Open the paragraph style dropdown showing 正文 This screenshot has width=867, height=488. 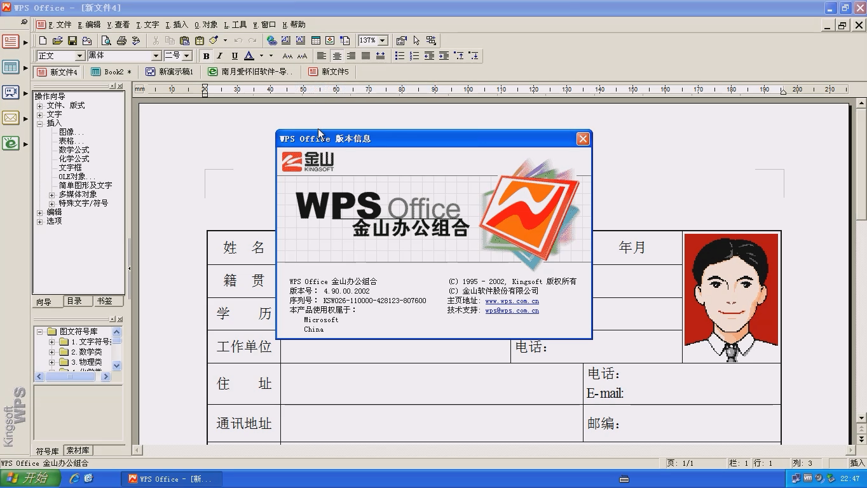tap(79, 56)
